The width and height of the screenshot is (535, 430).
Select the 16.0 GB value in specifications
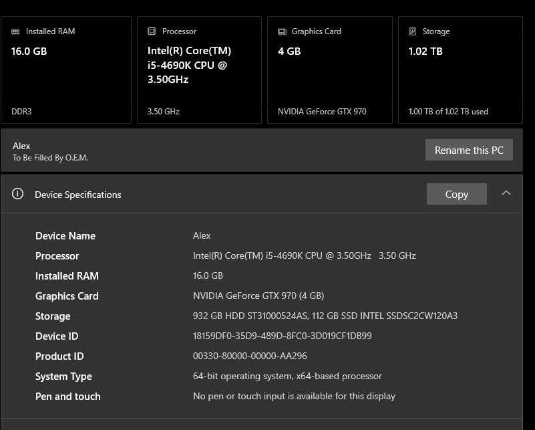[208, 276]
